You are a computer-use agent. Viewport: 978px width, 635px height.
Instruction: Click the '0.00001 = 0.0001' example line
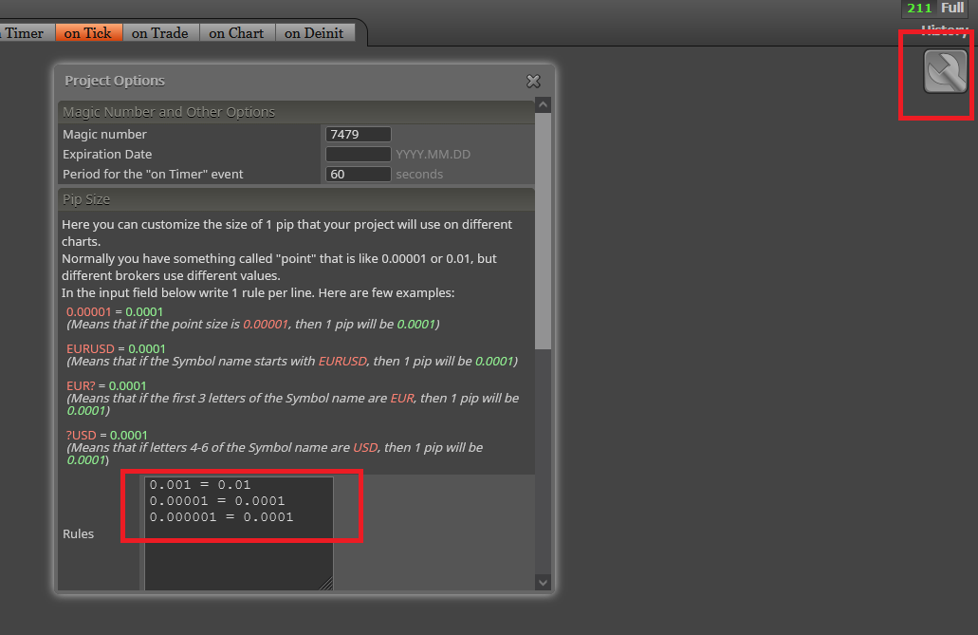(x=115, y=311)
